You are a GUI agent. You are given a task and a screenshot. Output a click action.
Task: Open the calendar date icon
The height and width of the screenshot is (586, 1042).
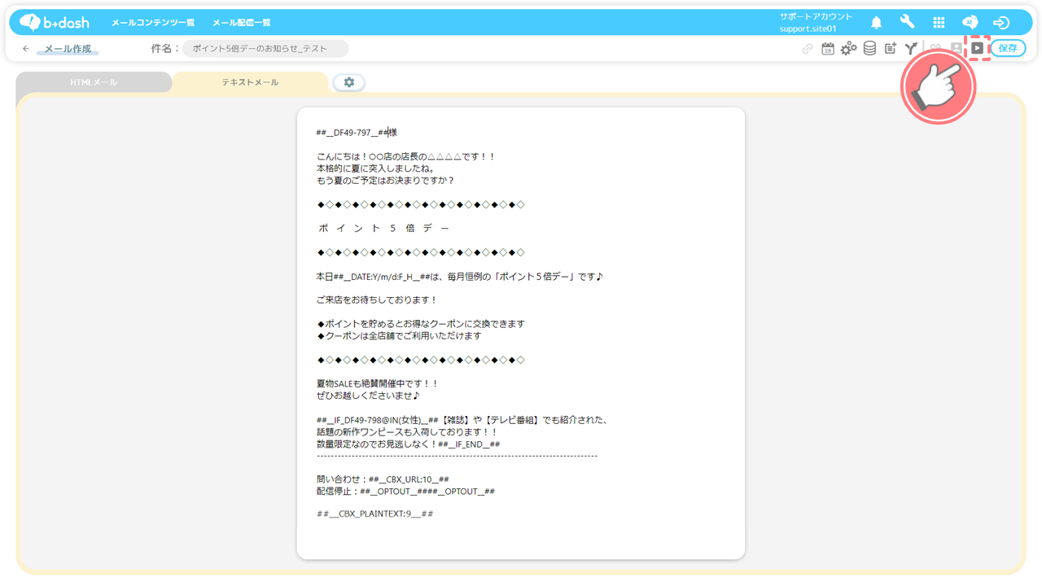(x=828, y=49)
